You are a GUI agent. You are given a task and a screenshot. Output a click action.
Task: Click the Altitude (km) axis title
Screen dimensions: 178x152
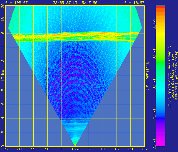(147, 76)
